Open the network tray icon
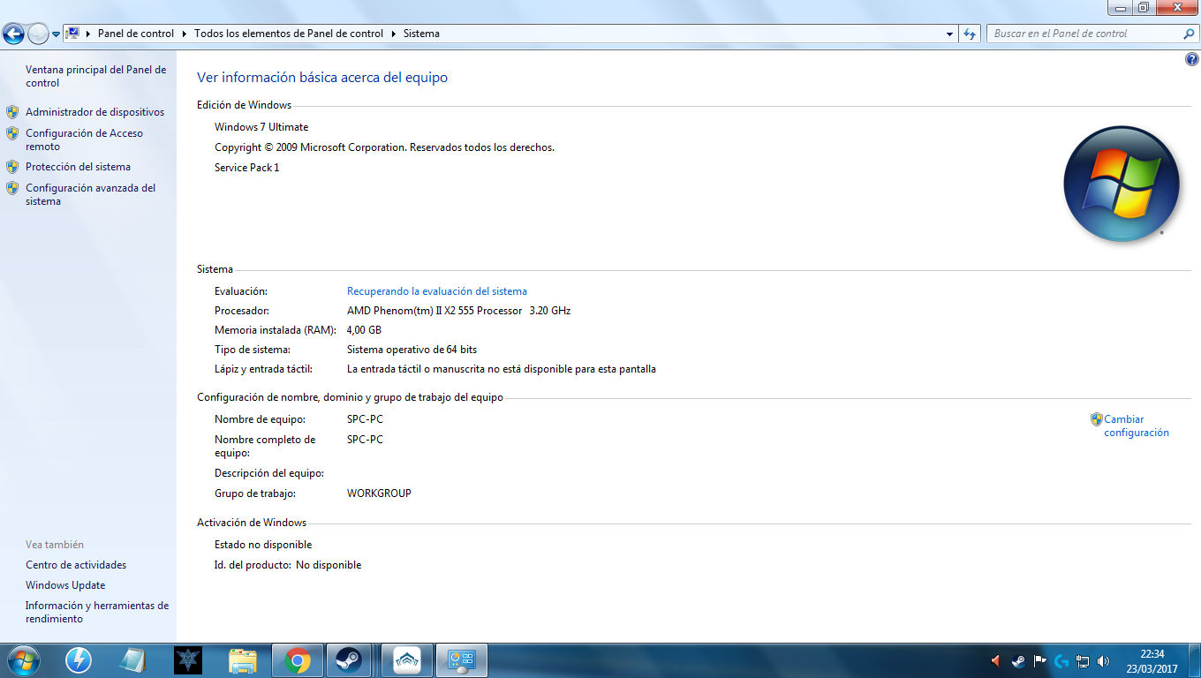The width and height of the screenshot is (1201, 678). click(1083, 660)
